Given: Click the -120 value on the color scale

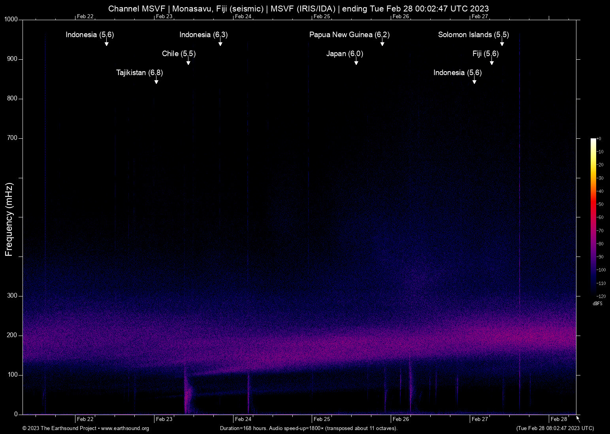Looking at the screenshot, I should (x=601, y=296).
